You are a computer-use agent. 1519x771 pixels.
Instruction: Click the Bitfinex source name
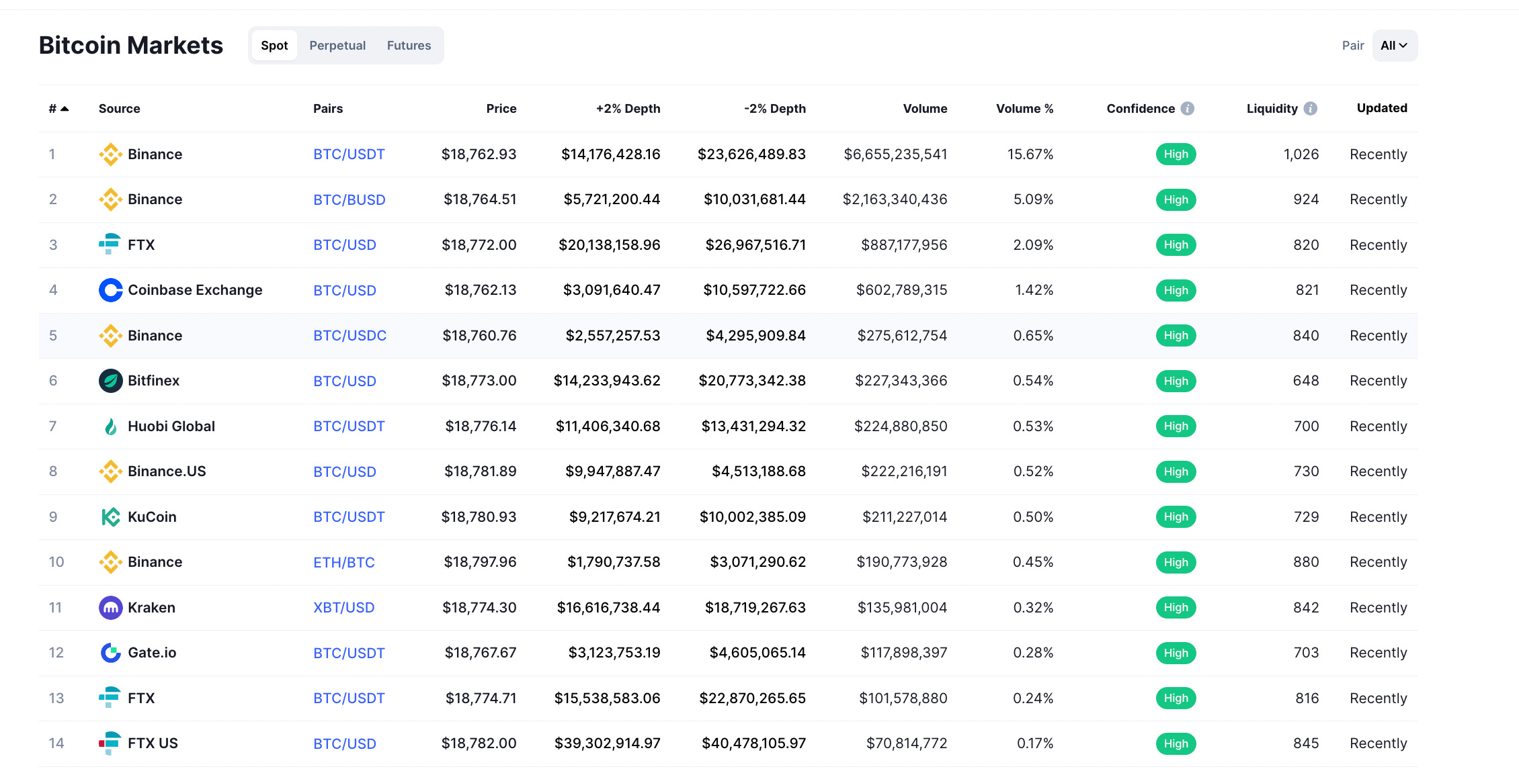point(153,381)
